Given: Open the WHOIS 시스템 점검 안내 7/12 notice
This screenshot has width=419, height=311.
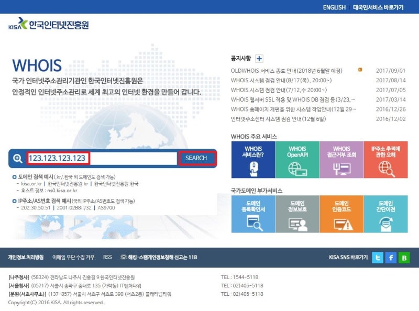Looking at the screenshot, I should click(x=279, y=90).
